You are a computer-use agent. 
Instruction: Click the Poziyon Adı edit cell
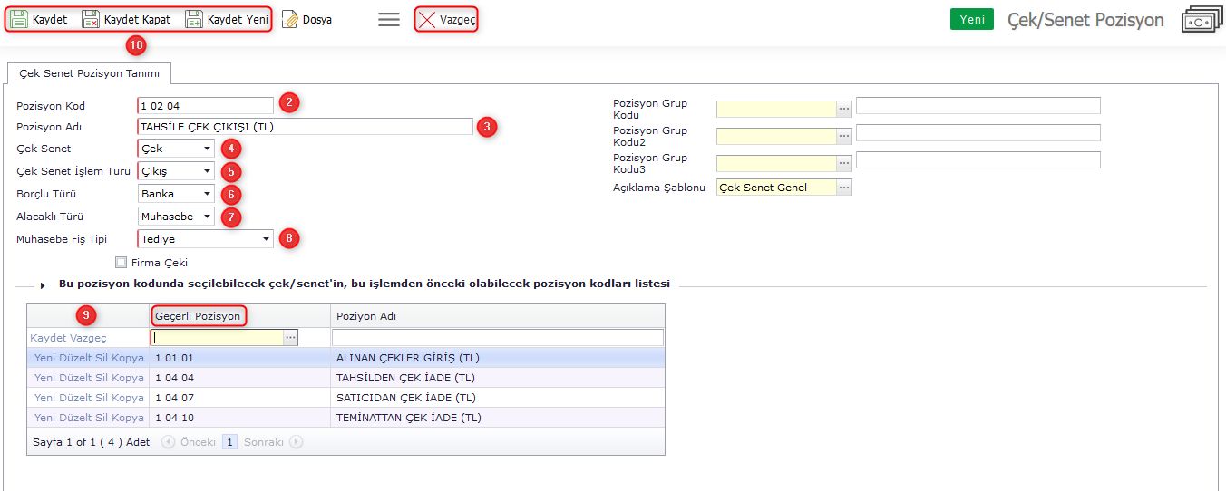click(498, 337)
